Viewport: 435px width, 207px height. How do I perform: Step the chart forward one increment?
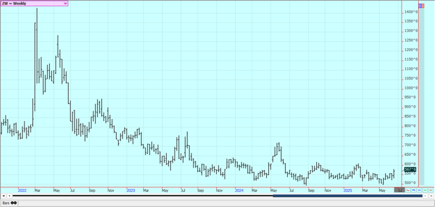[425, 196]
